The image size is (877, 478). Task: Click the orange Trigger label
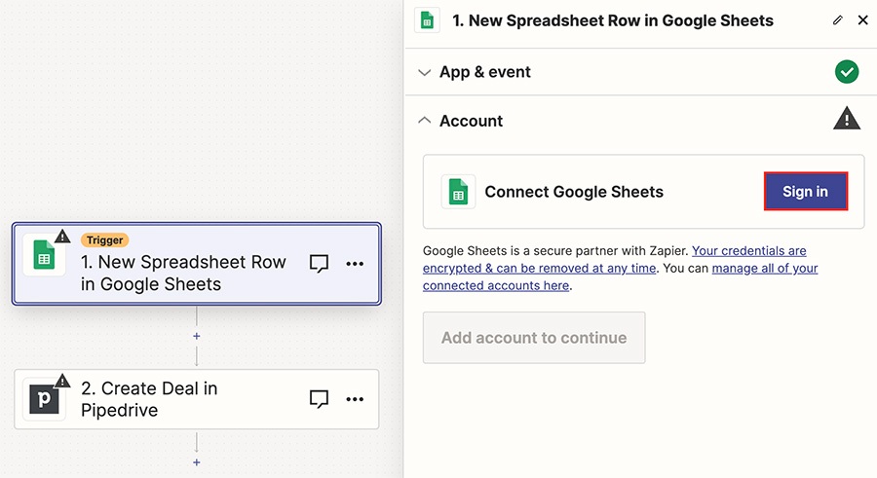[x=104, y=239]
